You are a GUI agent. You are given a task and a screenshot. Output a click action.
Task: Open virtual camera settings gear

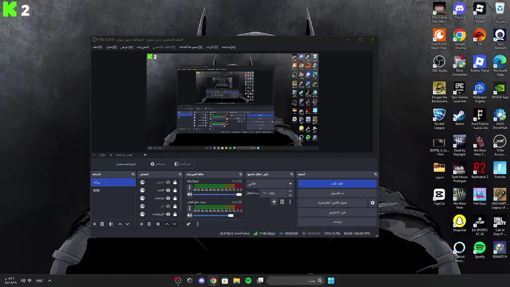click(373, 203)
